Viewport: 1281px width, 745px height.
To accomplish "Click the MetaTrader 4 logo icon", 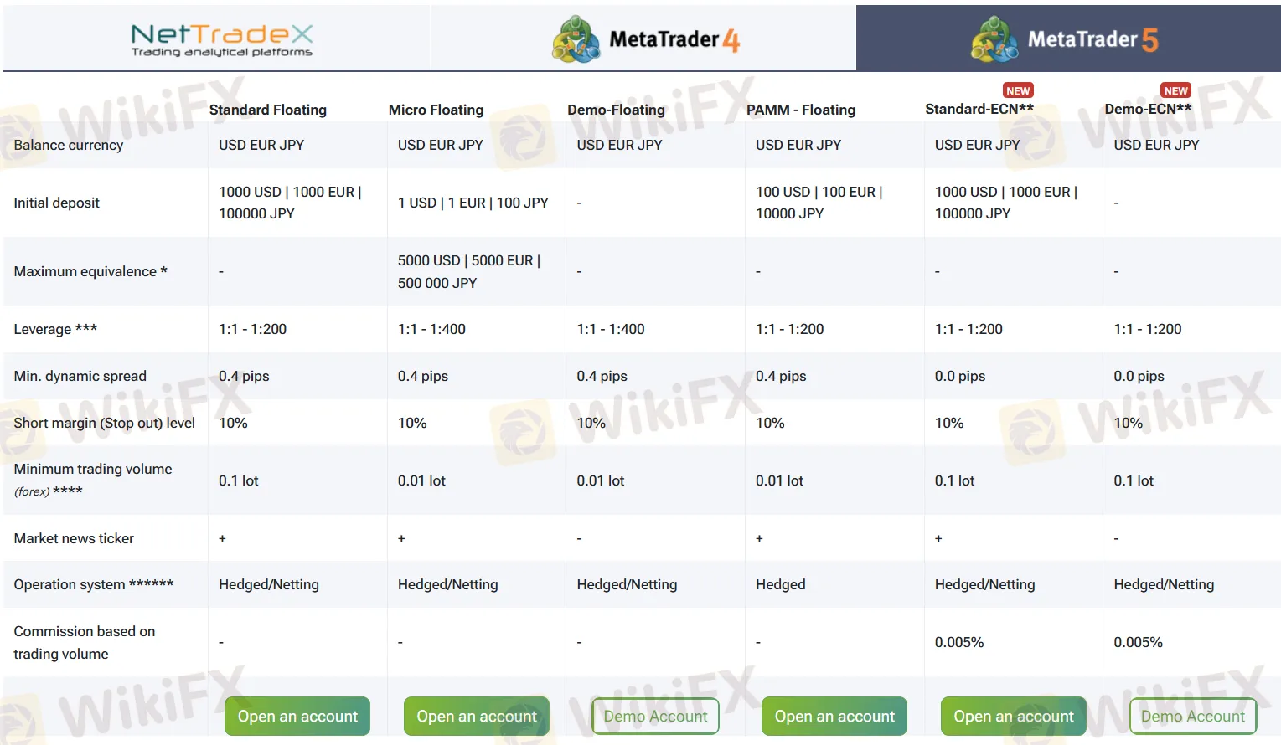I will pos(576,39).
